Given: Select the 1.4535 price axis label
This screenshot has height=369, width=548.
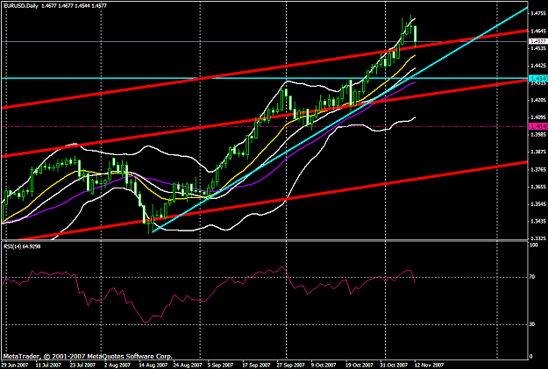Looking at the screenshot, I should click(538, 48).
